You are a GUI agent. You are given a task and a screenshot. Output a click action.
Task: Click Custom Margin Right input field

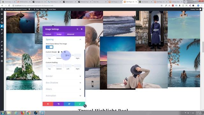77,55
